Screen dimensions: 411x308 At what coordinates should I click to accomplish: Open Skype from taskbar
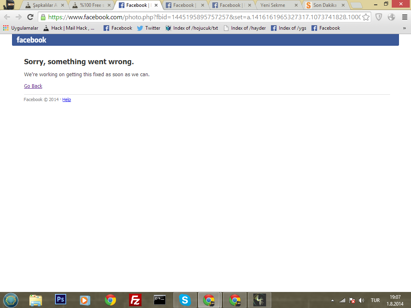click(x=185, y=300)
